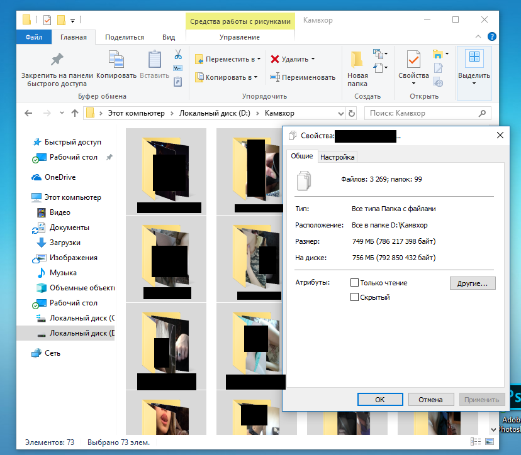521x455 pixels.
Task: Expand chevron after Этот компьютер in address bar
Action: click(x=172, y=114)
